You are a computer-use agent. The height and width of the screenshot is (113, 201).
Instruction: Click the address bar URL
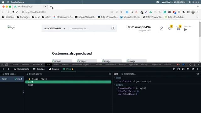tap(35, 12)
